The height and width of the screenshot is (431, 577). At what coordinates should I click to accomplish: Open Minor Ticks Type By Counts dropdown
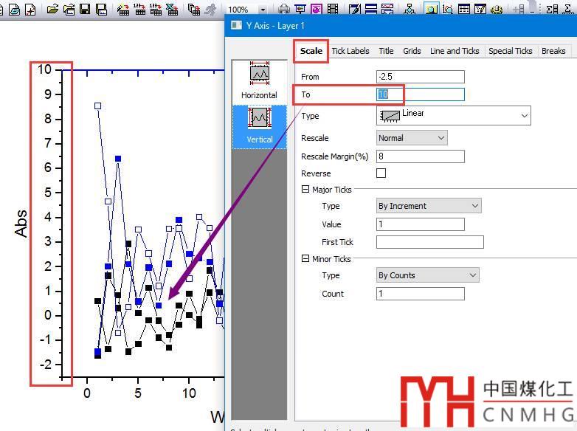tap(428, 275)
